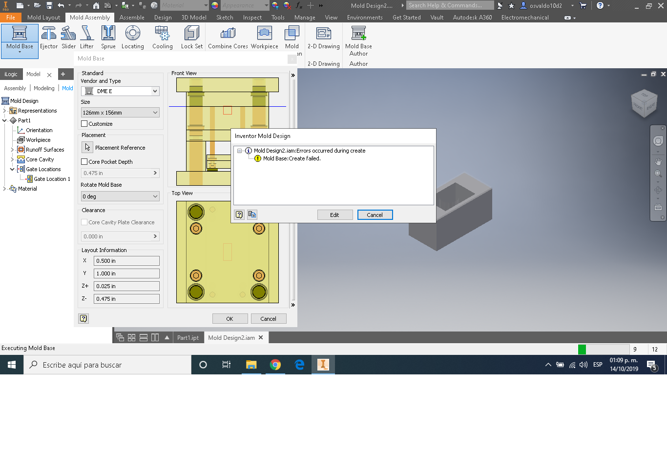Click Edit in the error dialog

(x=334, y=215)
